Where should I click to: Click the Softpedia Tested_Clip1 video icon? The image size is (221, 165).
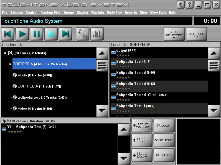[113, 97]
